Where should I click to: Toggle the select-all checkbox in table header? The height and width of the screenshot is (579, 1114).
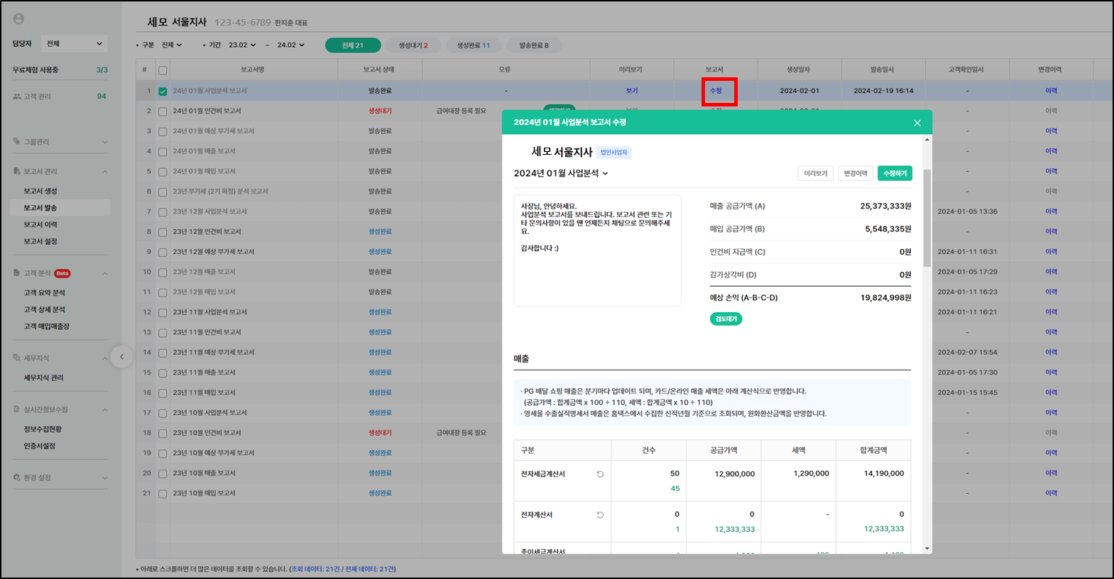coord(163,70)
